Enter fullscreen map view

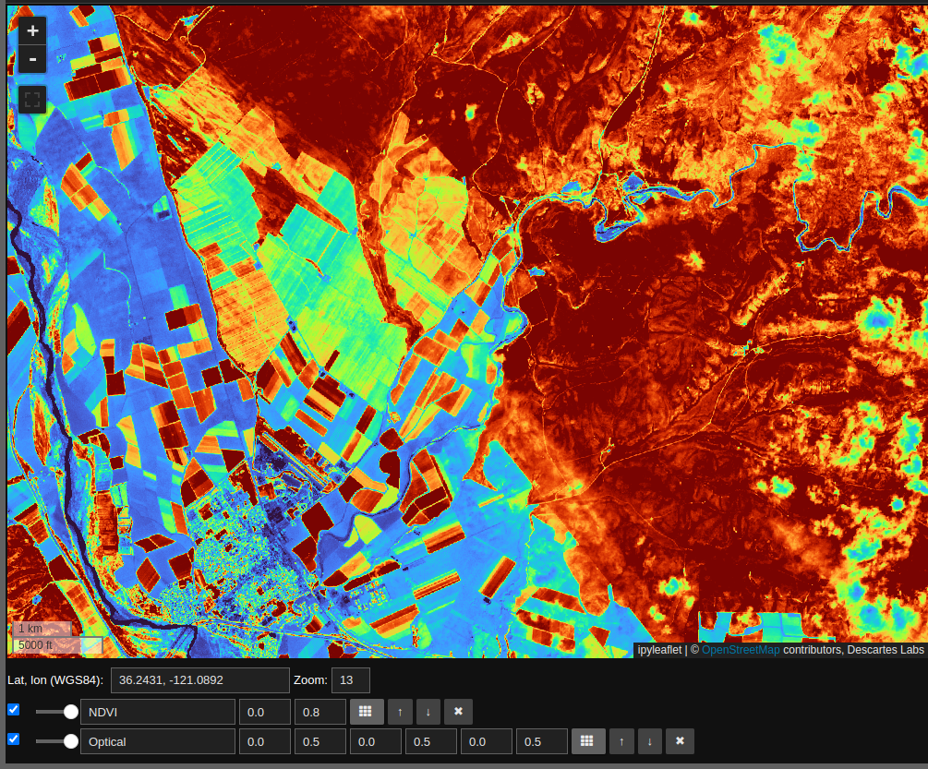pos(32,100)
